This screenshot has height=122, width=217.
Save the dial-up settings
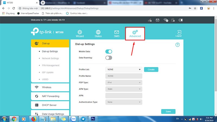click(168, 111)
